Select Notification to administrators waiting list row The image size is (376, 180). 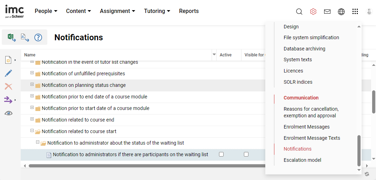(130, 154)
